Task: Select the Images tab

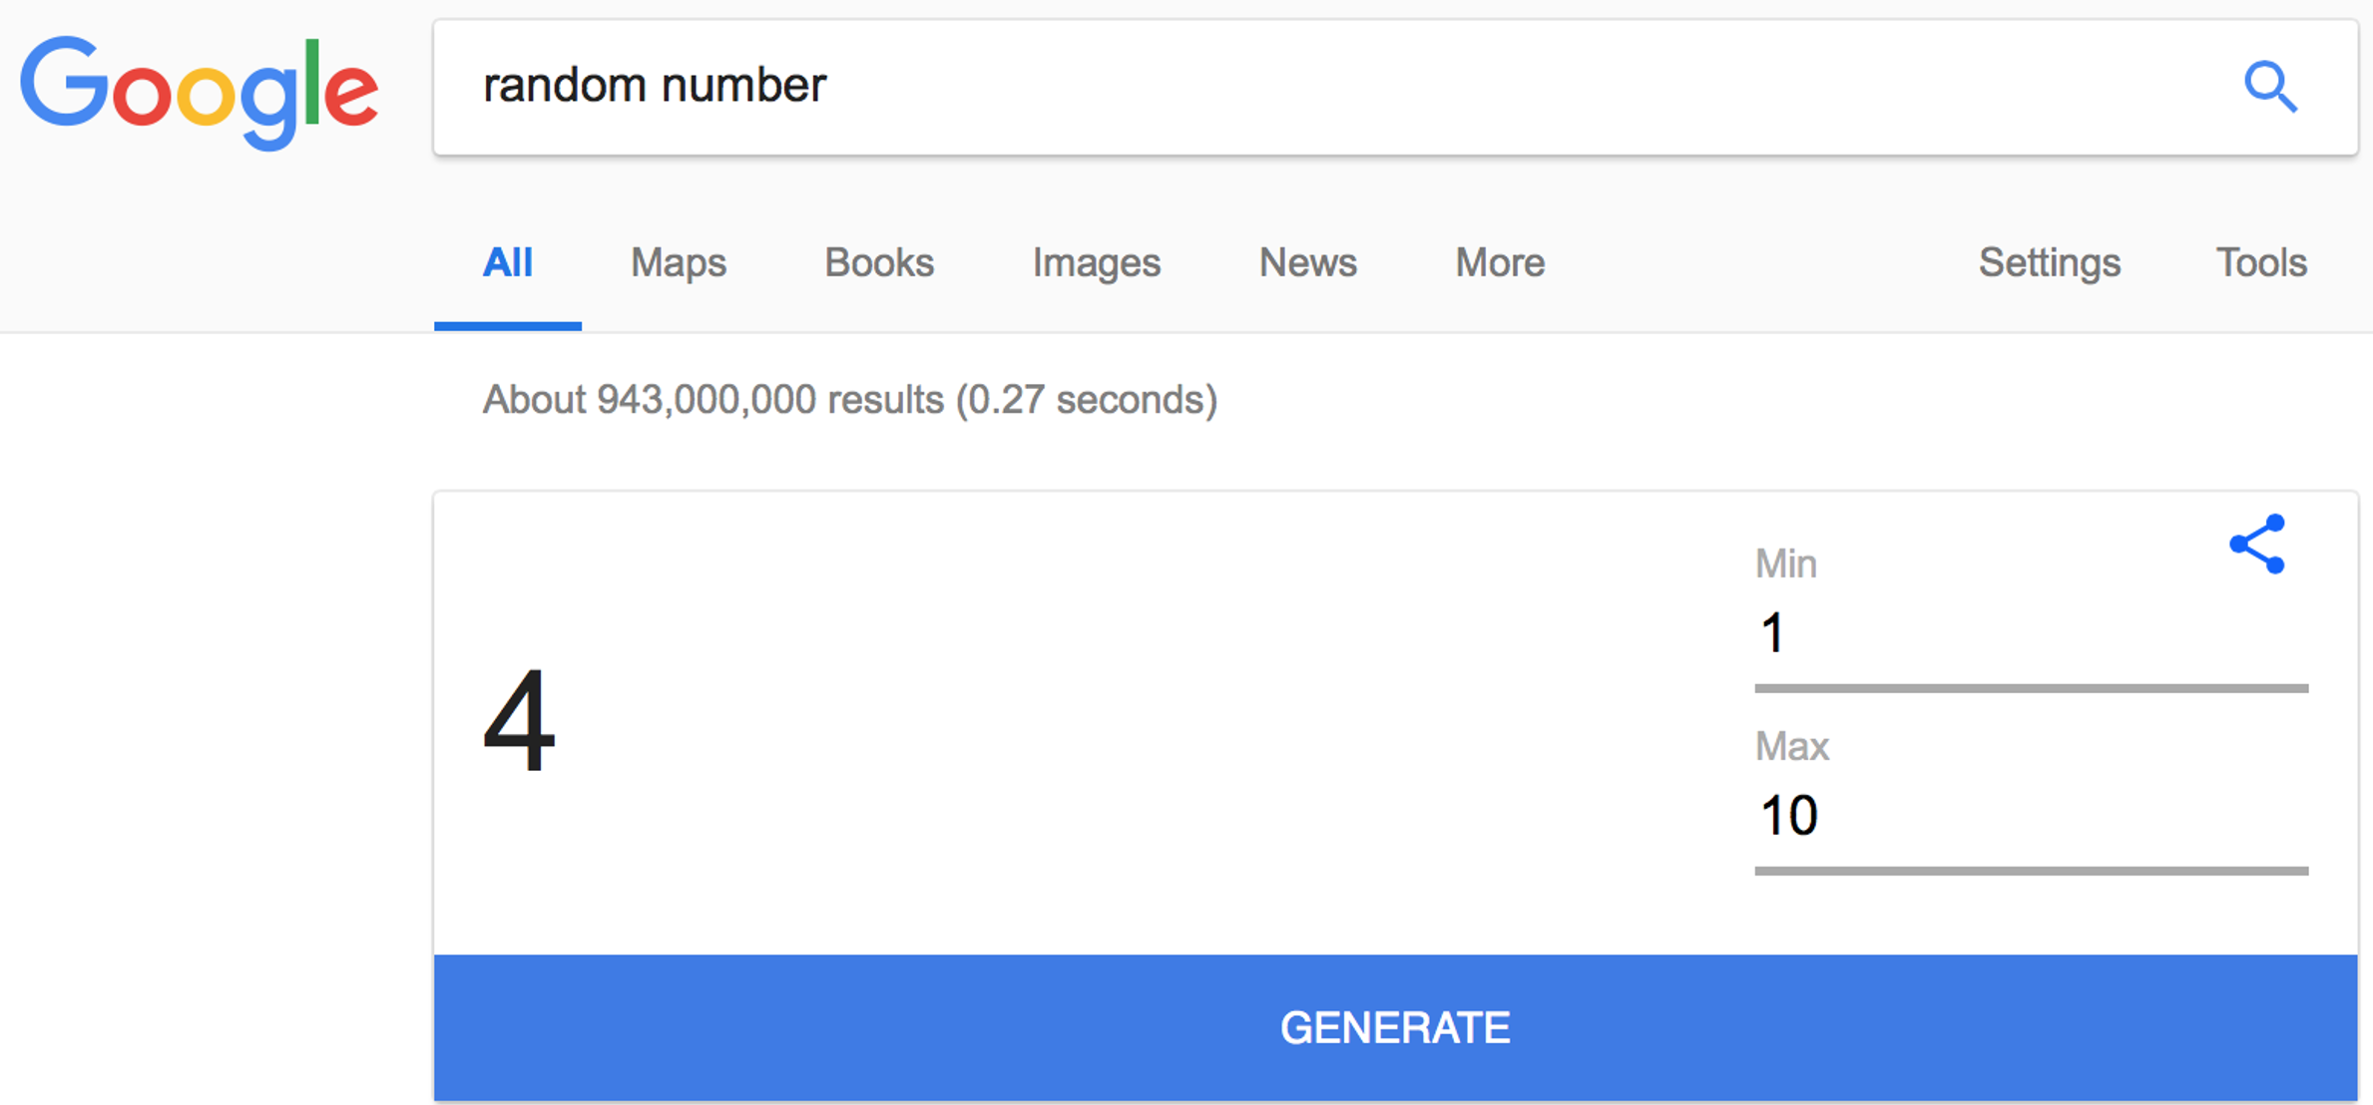Action: pos(1096,263)
